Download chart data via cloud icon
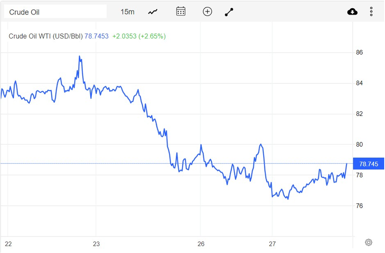Viewport: 385px width, 253px height. point(352,12)
